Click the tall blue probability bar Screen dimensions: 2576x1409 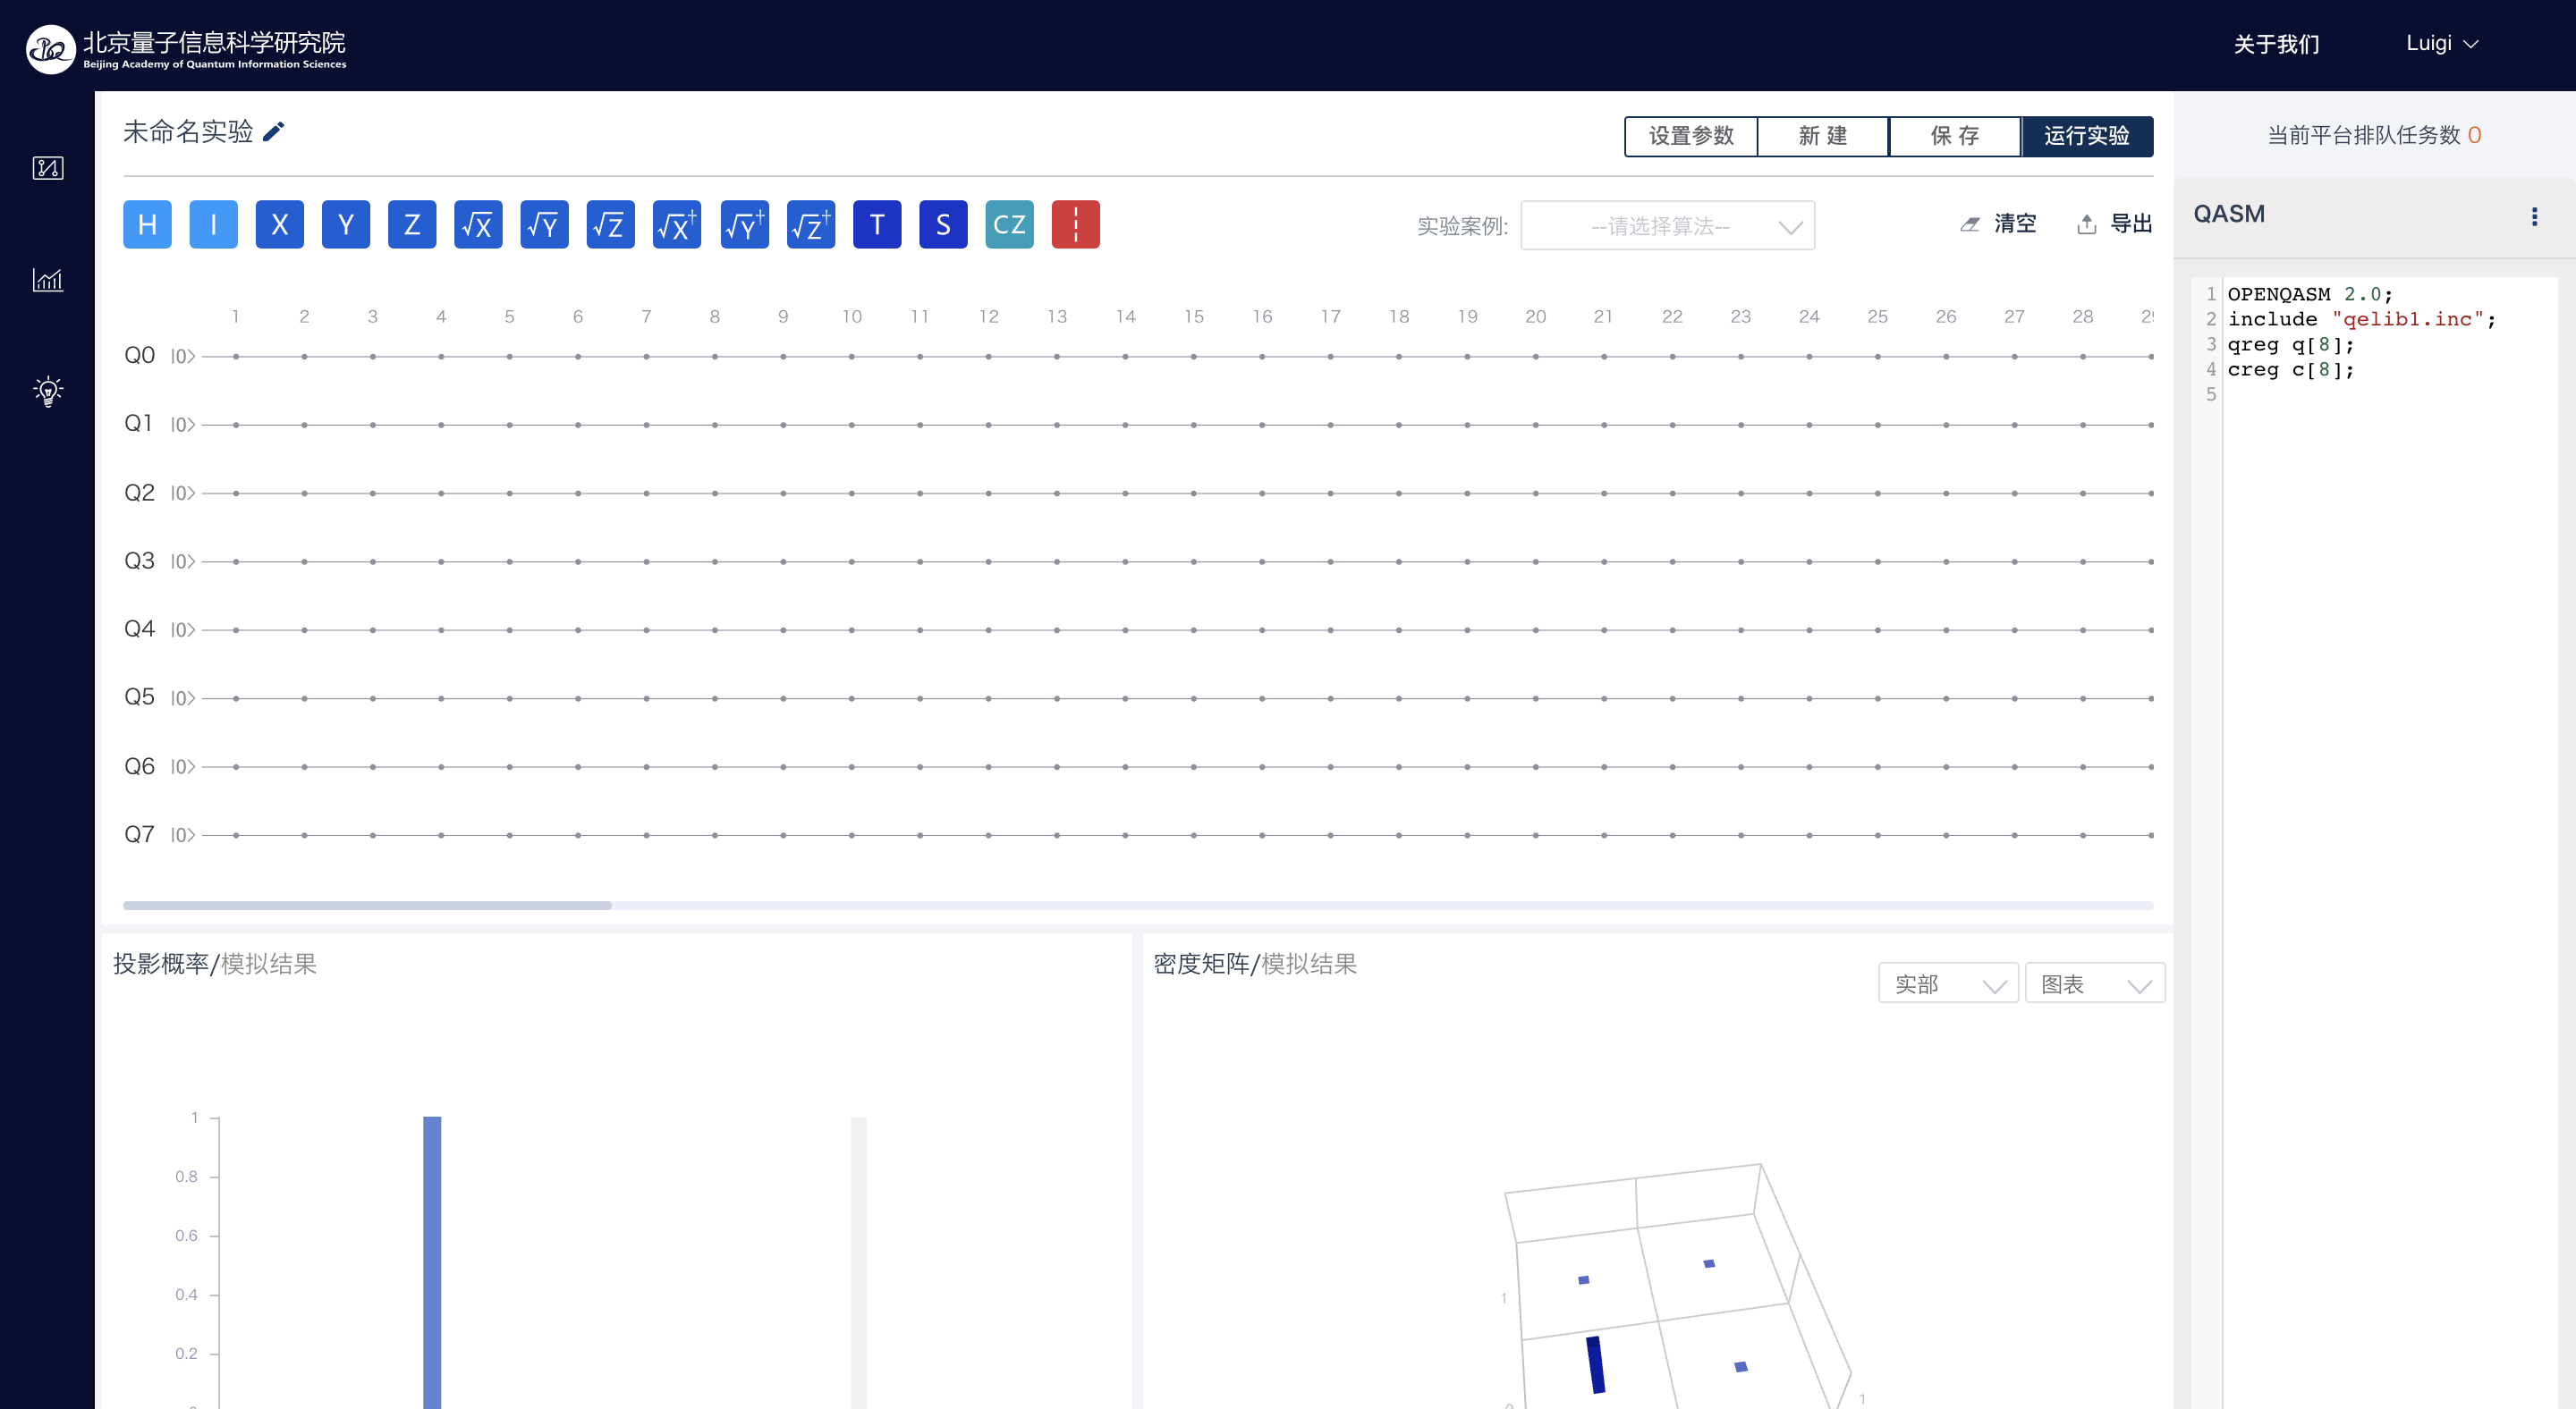(x=432, y=1262)
